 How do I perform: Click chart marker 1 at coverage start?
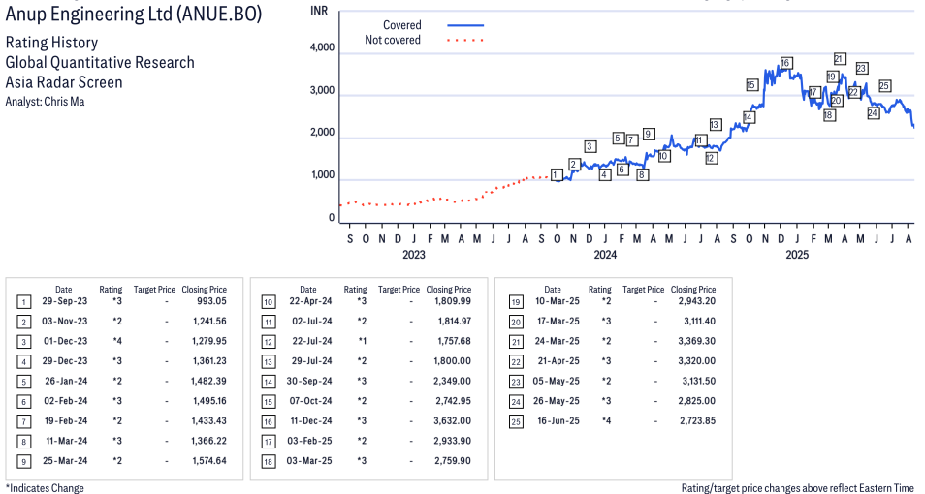[x=556, y=174]
